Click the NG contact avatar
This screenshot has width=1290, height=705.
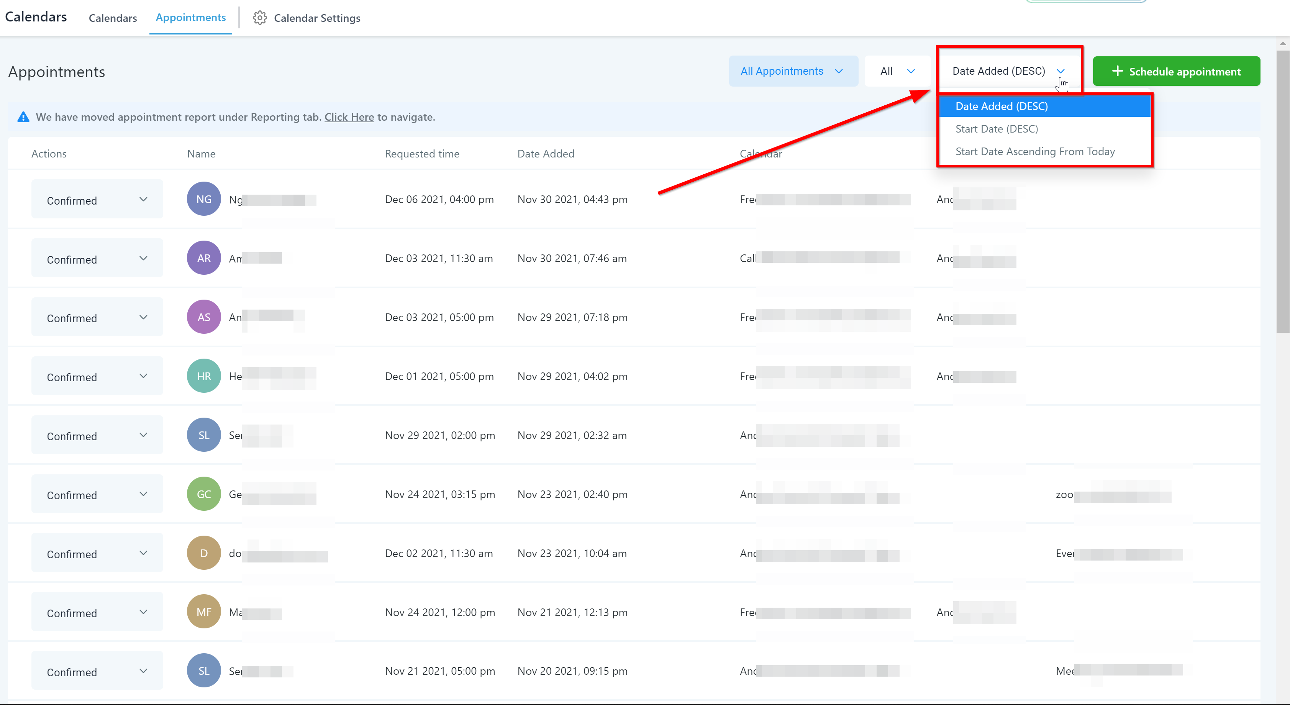coord(203,199)
